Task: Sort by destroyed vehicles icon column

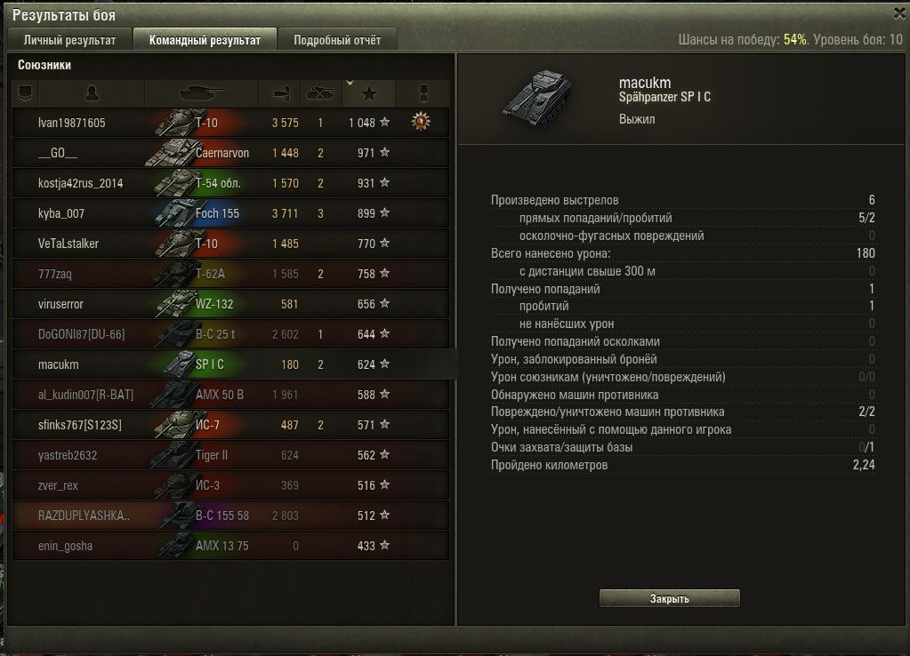Action: [321, 93]
